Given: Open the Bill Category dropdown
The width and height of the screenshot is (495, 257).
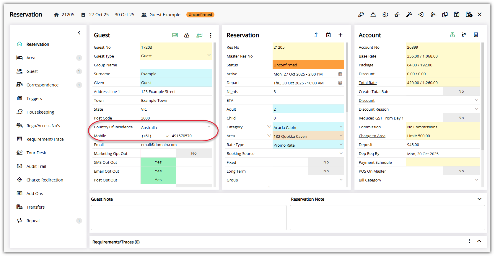Looking at the screenshot, I should click(x=476, y=180).
